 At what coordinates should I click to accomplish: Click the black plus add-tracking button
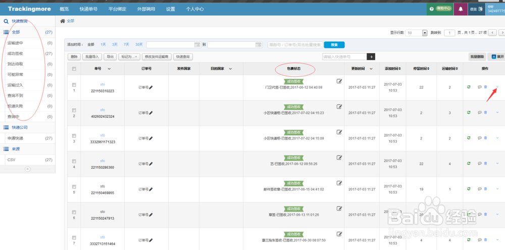pos(371,57)
